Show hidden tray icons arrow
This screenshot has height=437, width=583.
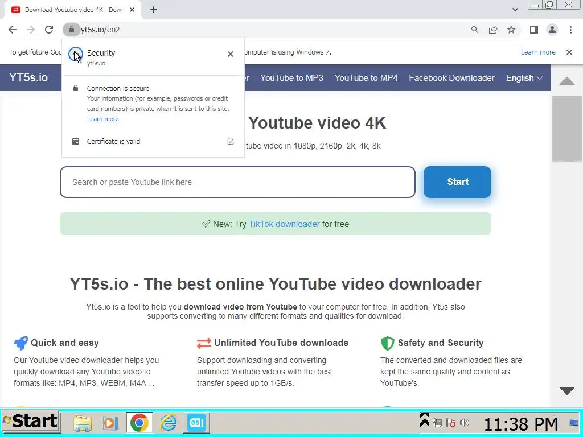(424, 420)
